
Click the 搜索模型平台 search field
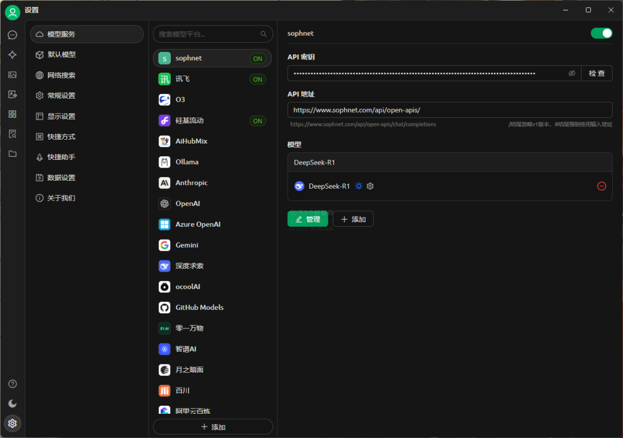click(213, 34)
